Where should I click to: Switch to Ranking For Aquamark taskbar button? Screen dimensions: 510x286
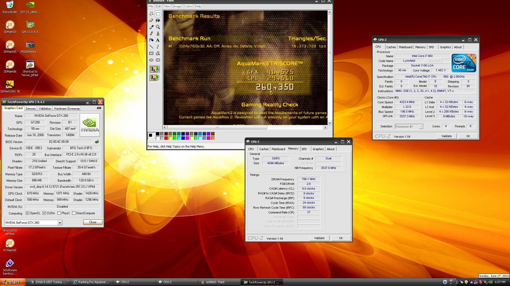pyautogui.click(x=91, y=282)
